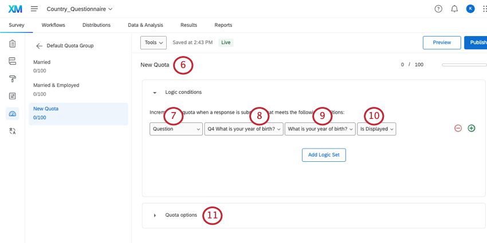487x243 pixels.
Task: Click the XM logo icon
Action: [x=15, y=9]
